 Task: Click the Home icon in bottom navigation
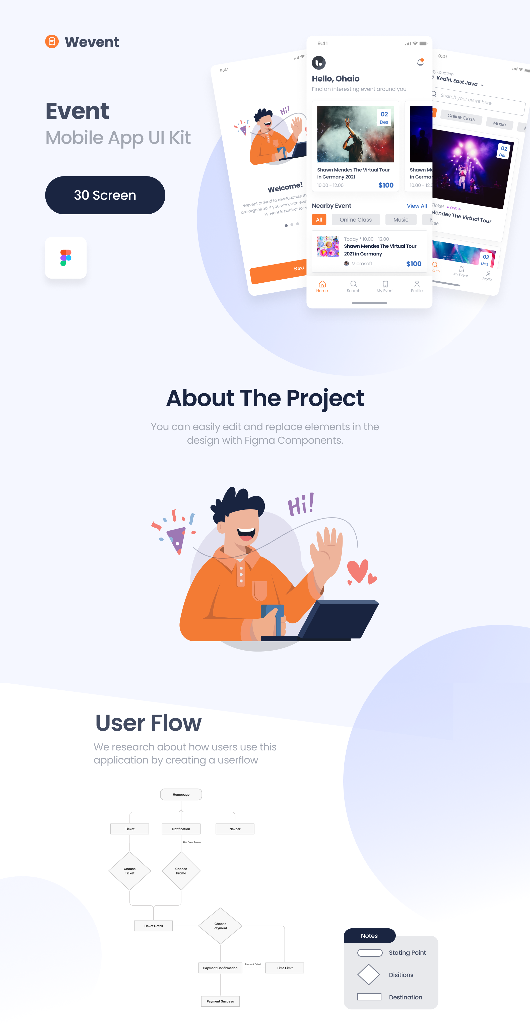point(323,285)
